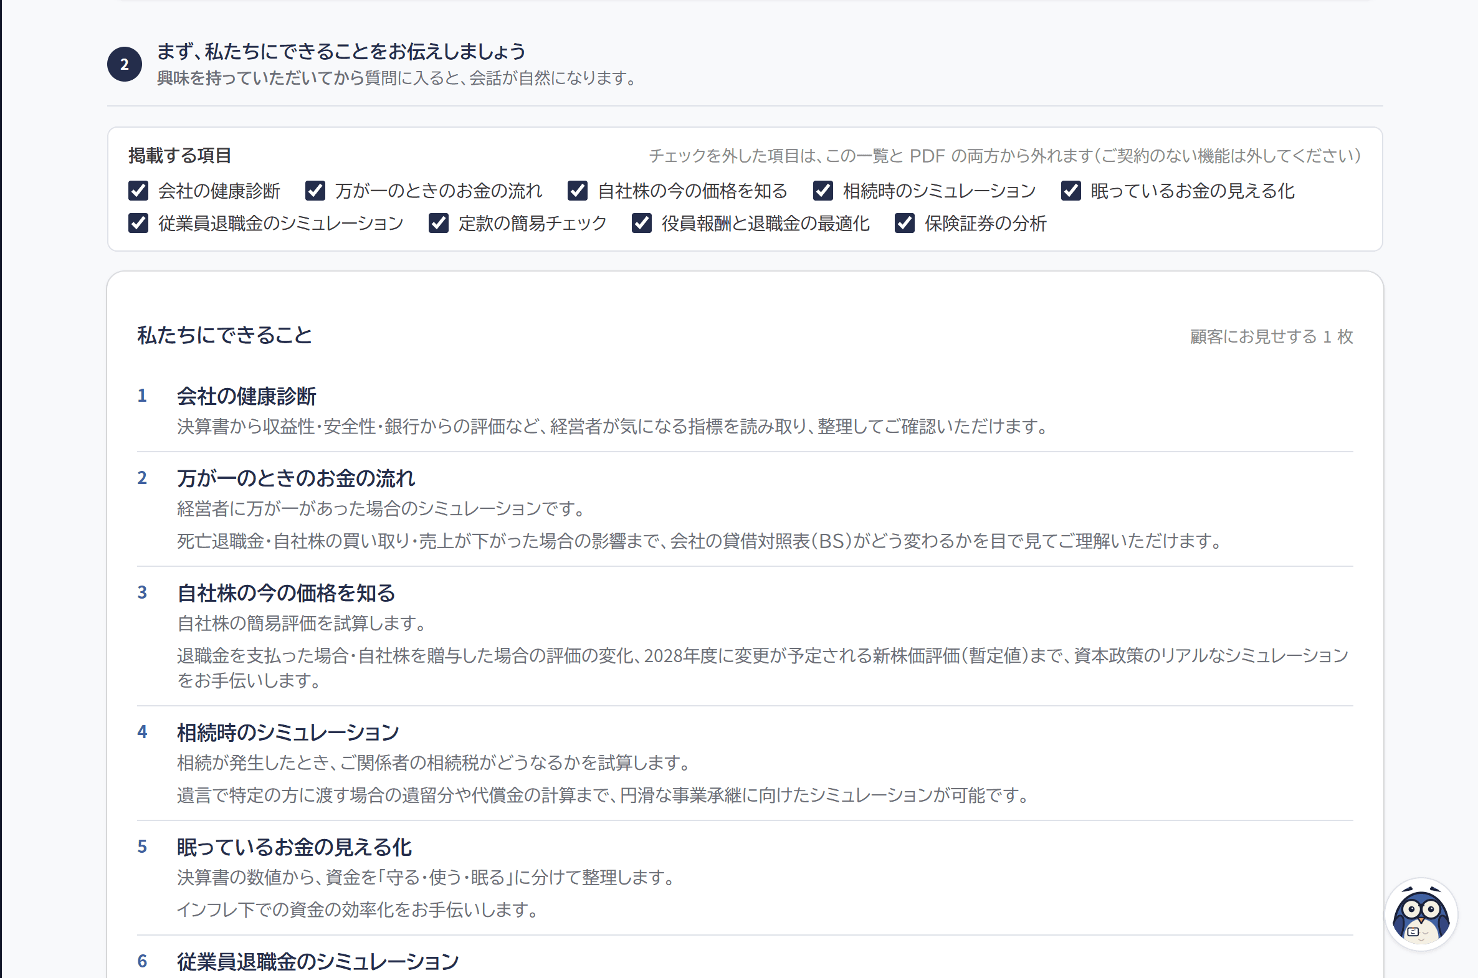This screenshot has width=1478, height=978.
Task: Uncheck the 保険証券の分析 checkbox
Action: click(x=905, y=223)
